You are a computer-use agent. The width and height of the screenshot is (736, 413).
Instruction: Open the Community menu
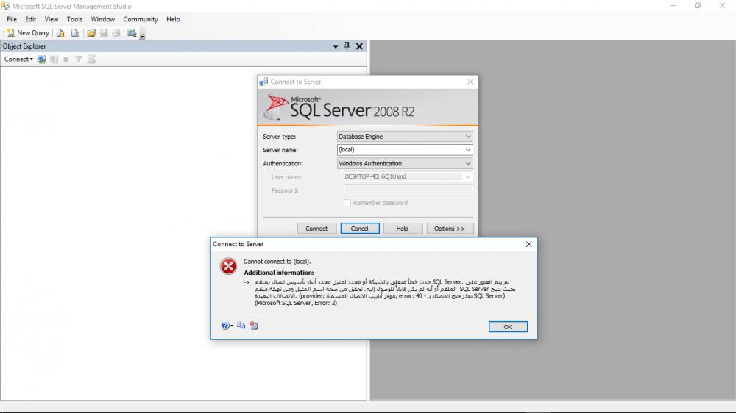tap(141, 19)
